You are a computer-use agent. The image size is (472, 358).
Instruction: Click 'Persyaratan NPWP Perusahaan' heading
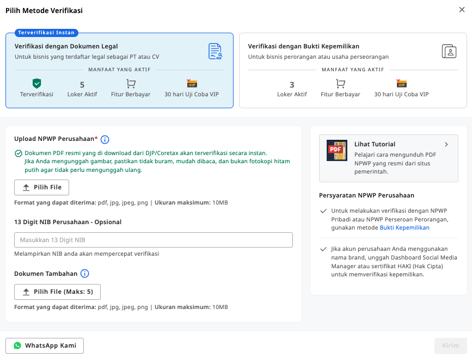[366, 195]
